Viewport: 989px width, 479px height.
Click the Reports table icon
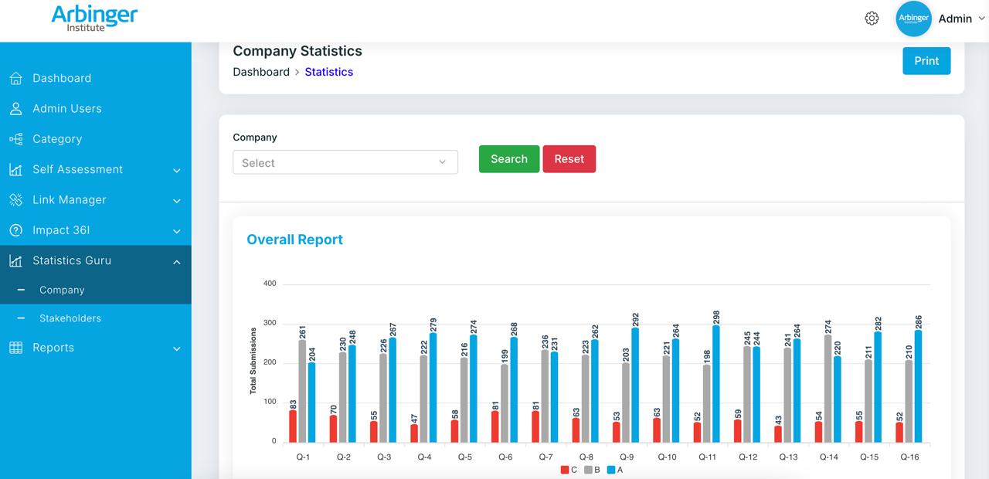pos(15,348)
